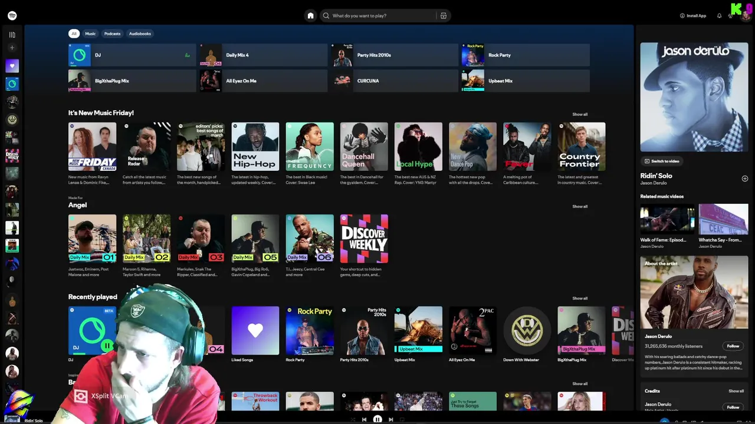The image size is (755, 424).
Task: Add Ridin' Solo to Liked Songs
Action: pyautogui.click(x=744, y=178)
